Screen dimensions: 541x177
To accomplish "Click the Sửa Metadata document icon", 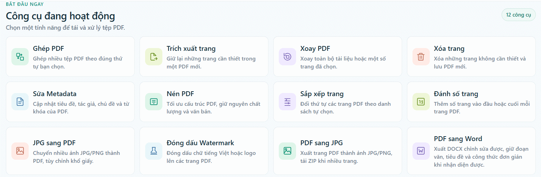I will click(x=20, y=102).
